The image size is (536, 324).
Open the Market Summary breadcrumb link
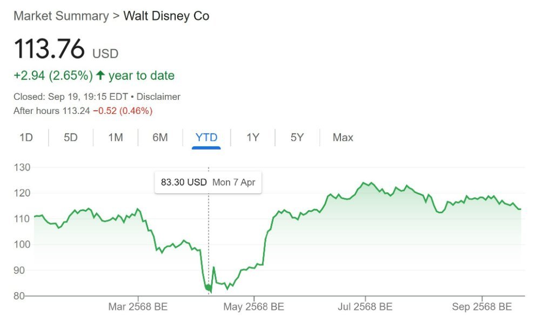coord(59,16)
